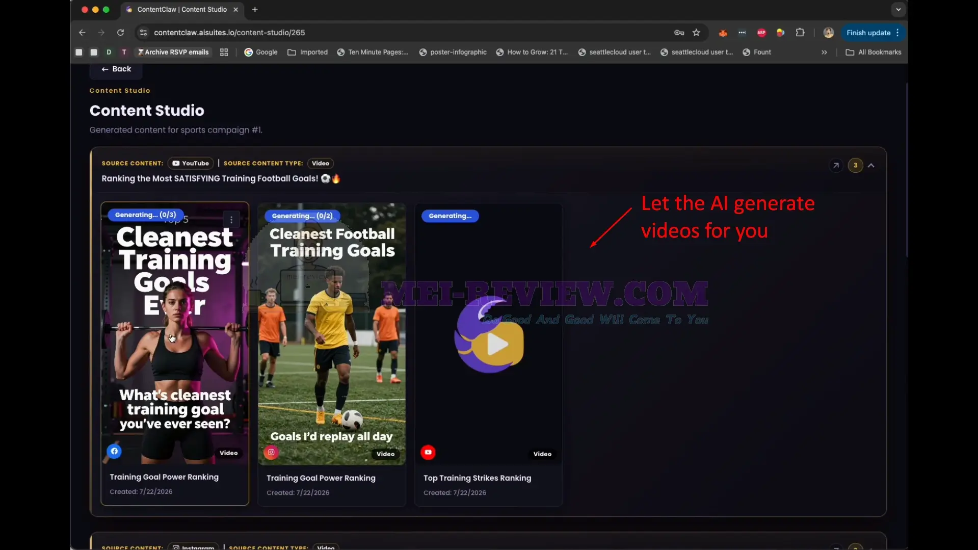Collapse the YouTube source content section
This screenshot has height=550, width=978.
[871, 165]
